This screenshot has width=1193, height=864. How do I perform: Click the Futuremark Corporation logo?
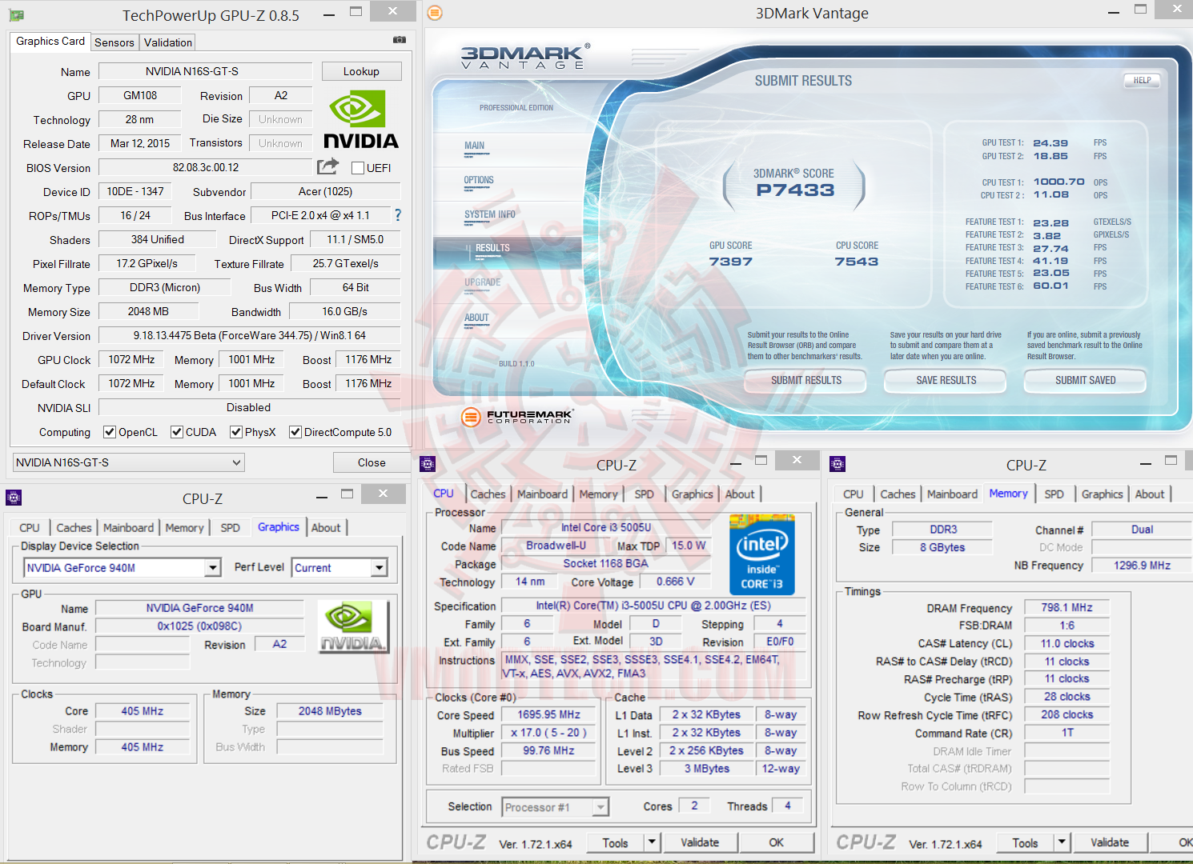[x=517, y=416]
